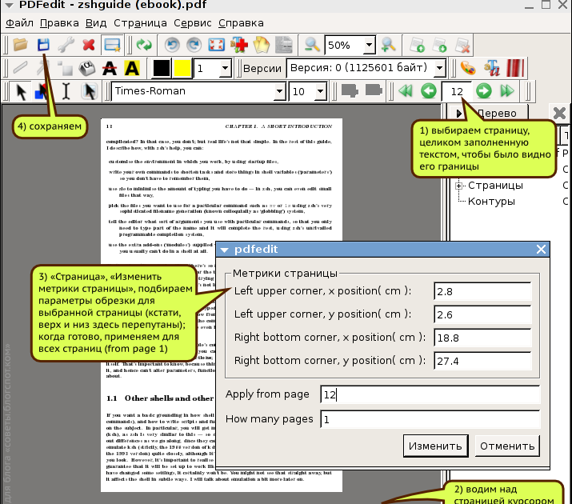Screen dimensions: 572x504
Task: Delete page with the red X page icon
Action: coord(462,45)
